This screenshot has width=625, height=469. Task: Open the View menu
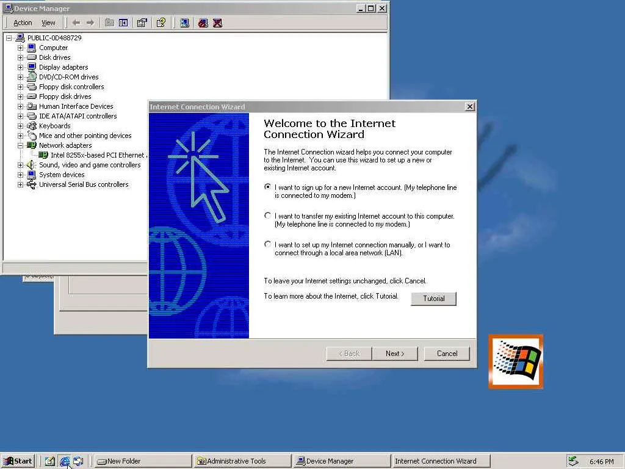click(48, 23)
